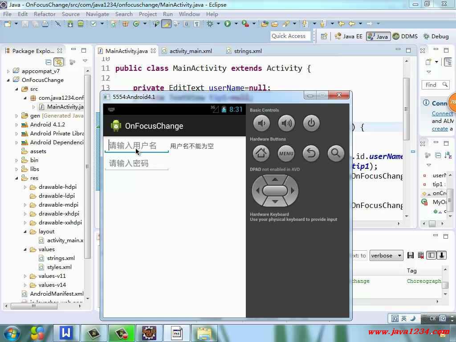Click the password input field in emulator

[136, 163]
